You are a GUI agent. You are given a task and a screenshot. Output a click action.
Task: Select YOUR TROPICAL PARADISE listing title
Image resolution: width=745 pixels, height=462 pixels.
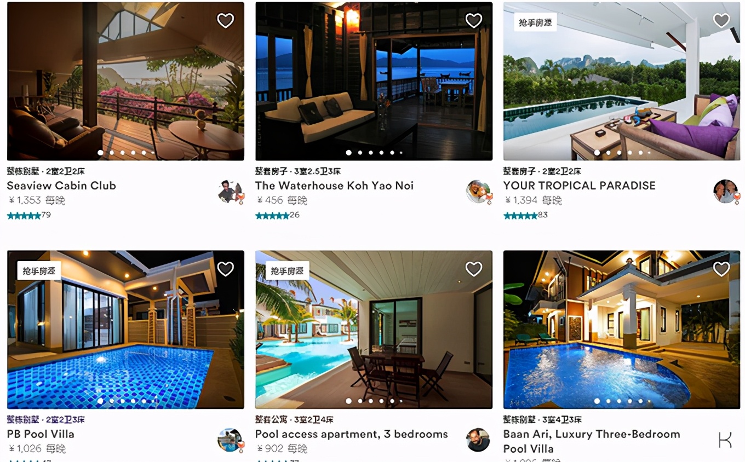579,186
